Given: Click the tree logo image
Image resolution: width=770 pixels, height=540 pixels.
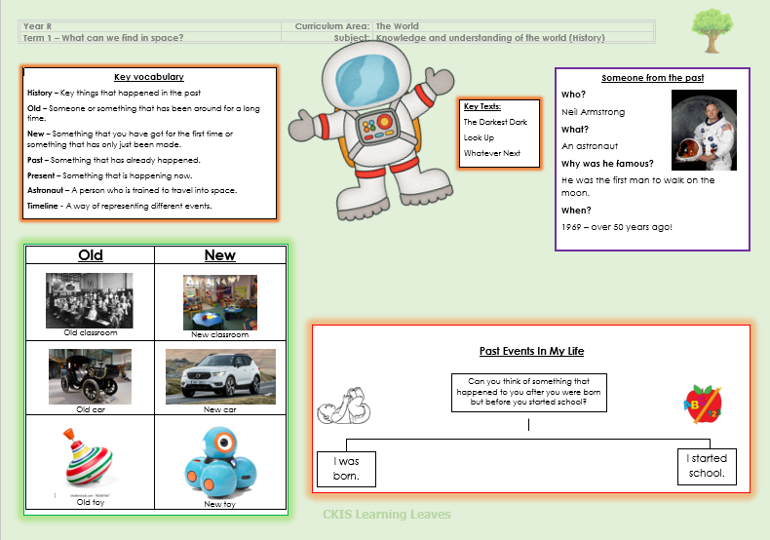Looking at the screenshot, I should click(712, 30).
